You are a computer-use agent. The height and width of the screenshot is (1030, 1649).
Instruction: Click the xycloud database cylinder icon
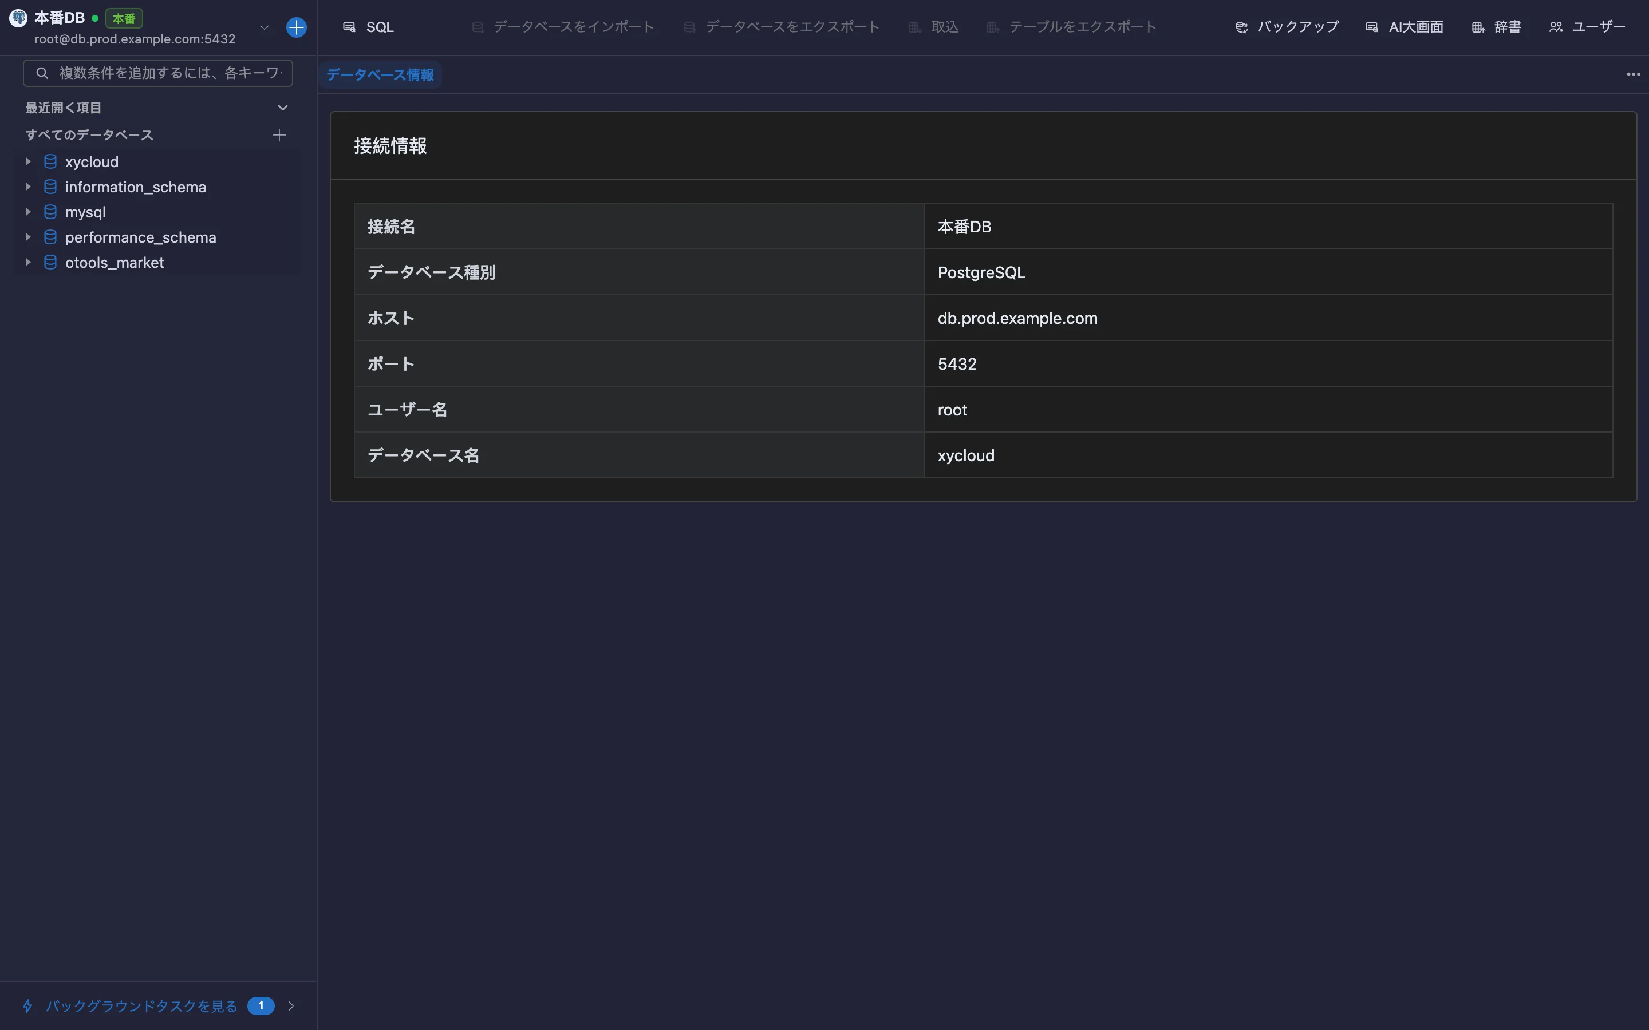[50, 161]
